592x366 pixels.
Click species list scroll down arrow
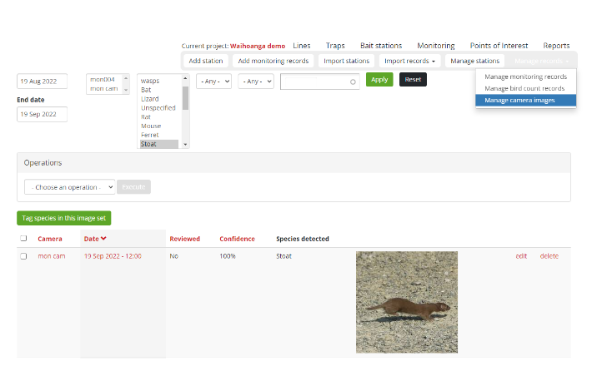click(185, 144)
